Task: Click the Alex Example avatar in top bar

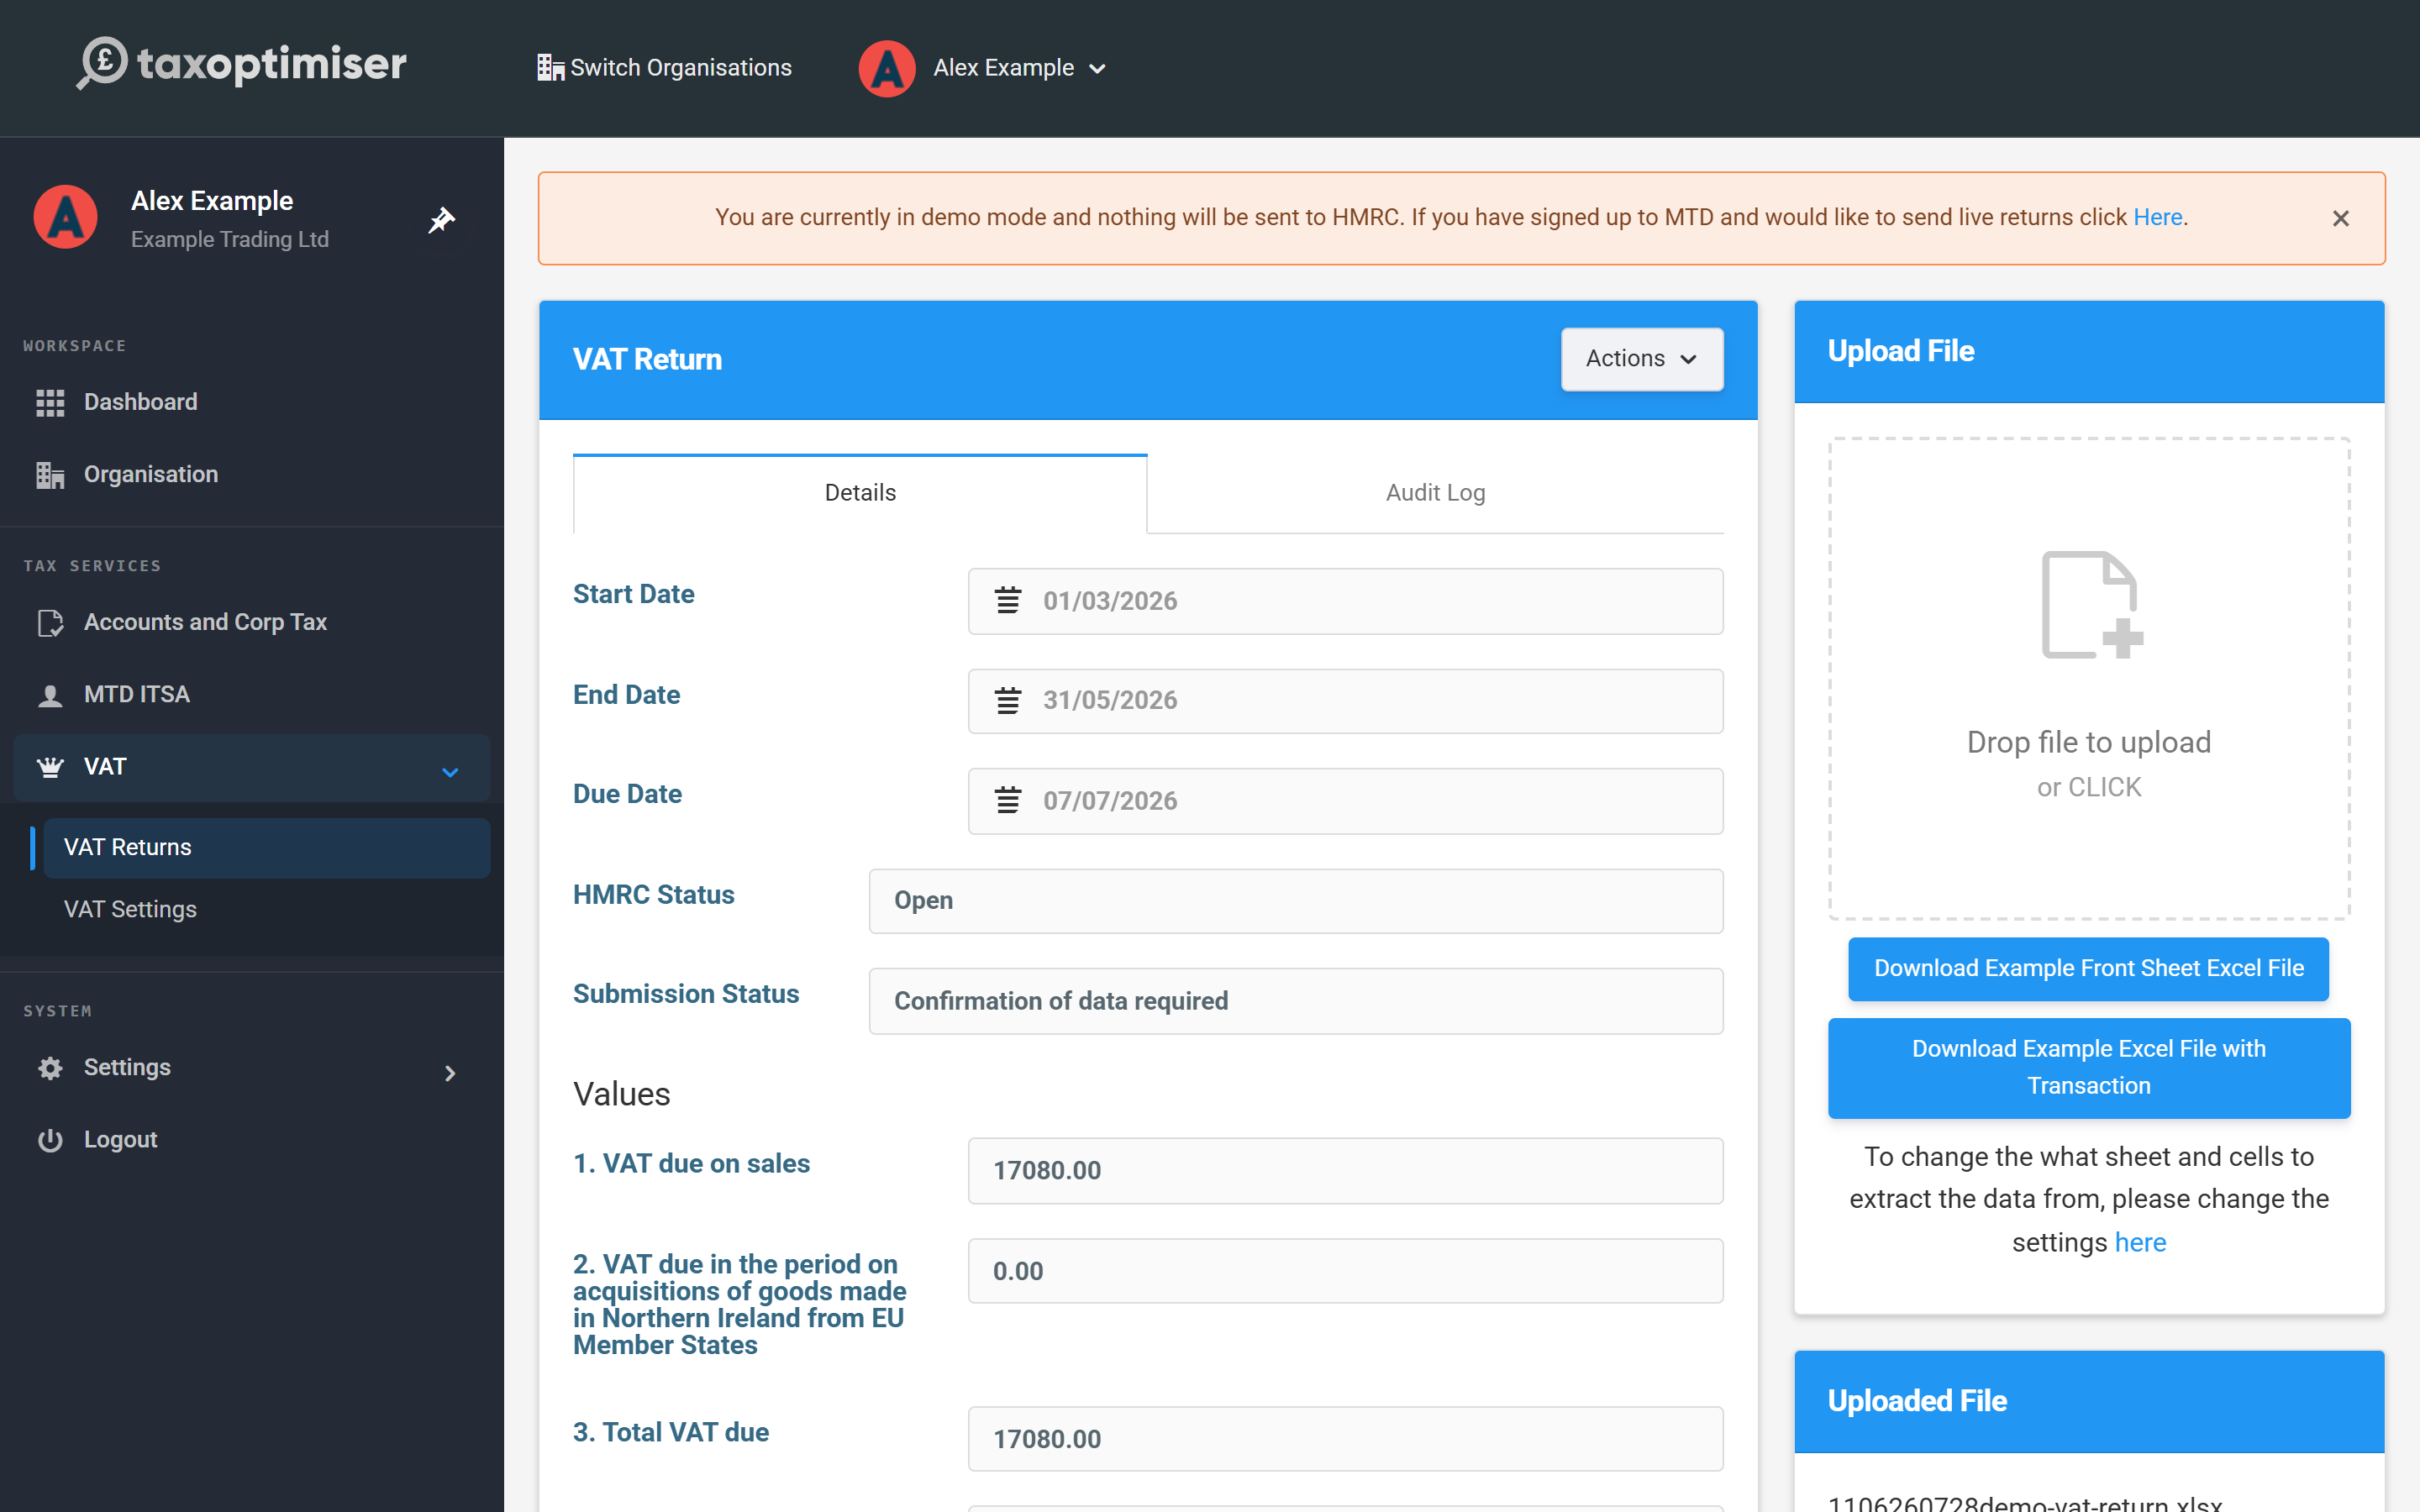Action: pos(887,68)
